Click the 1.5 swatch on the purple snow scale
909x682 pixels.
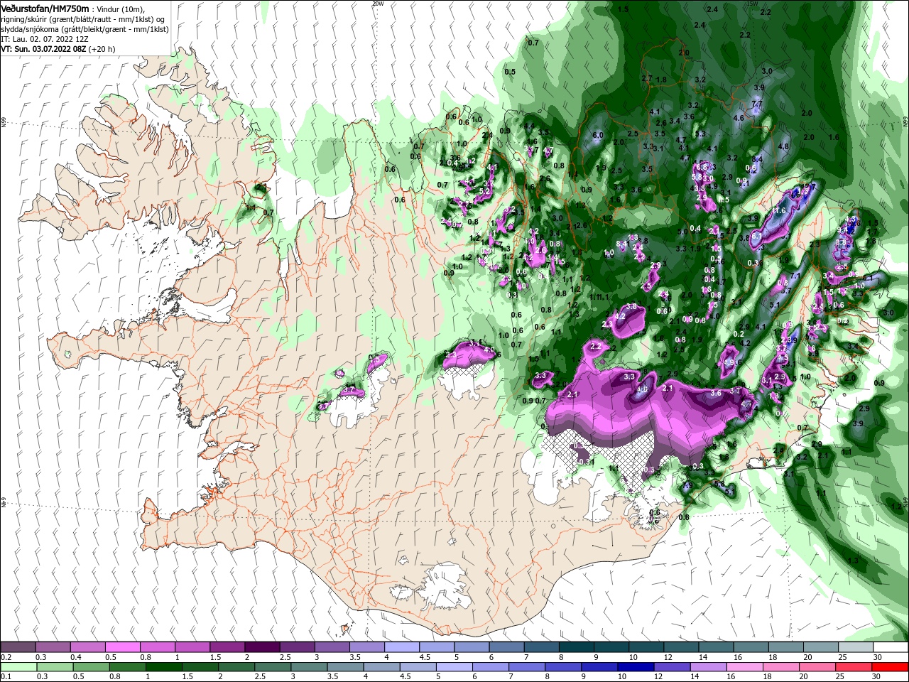(x=227, y=647)
